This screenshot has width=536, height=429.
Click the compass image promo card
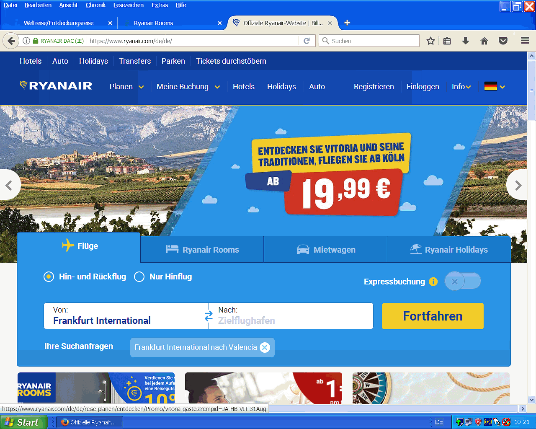pos(431,388)
